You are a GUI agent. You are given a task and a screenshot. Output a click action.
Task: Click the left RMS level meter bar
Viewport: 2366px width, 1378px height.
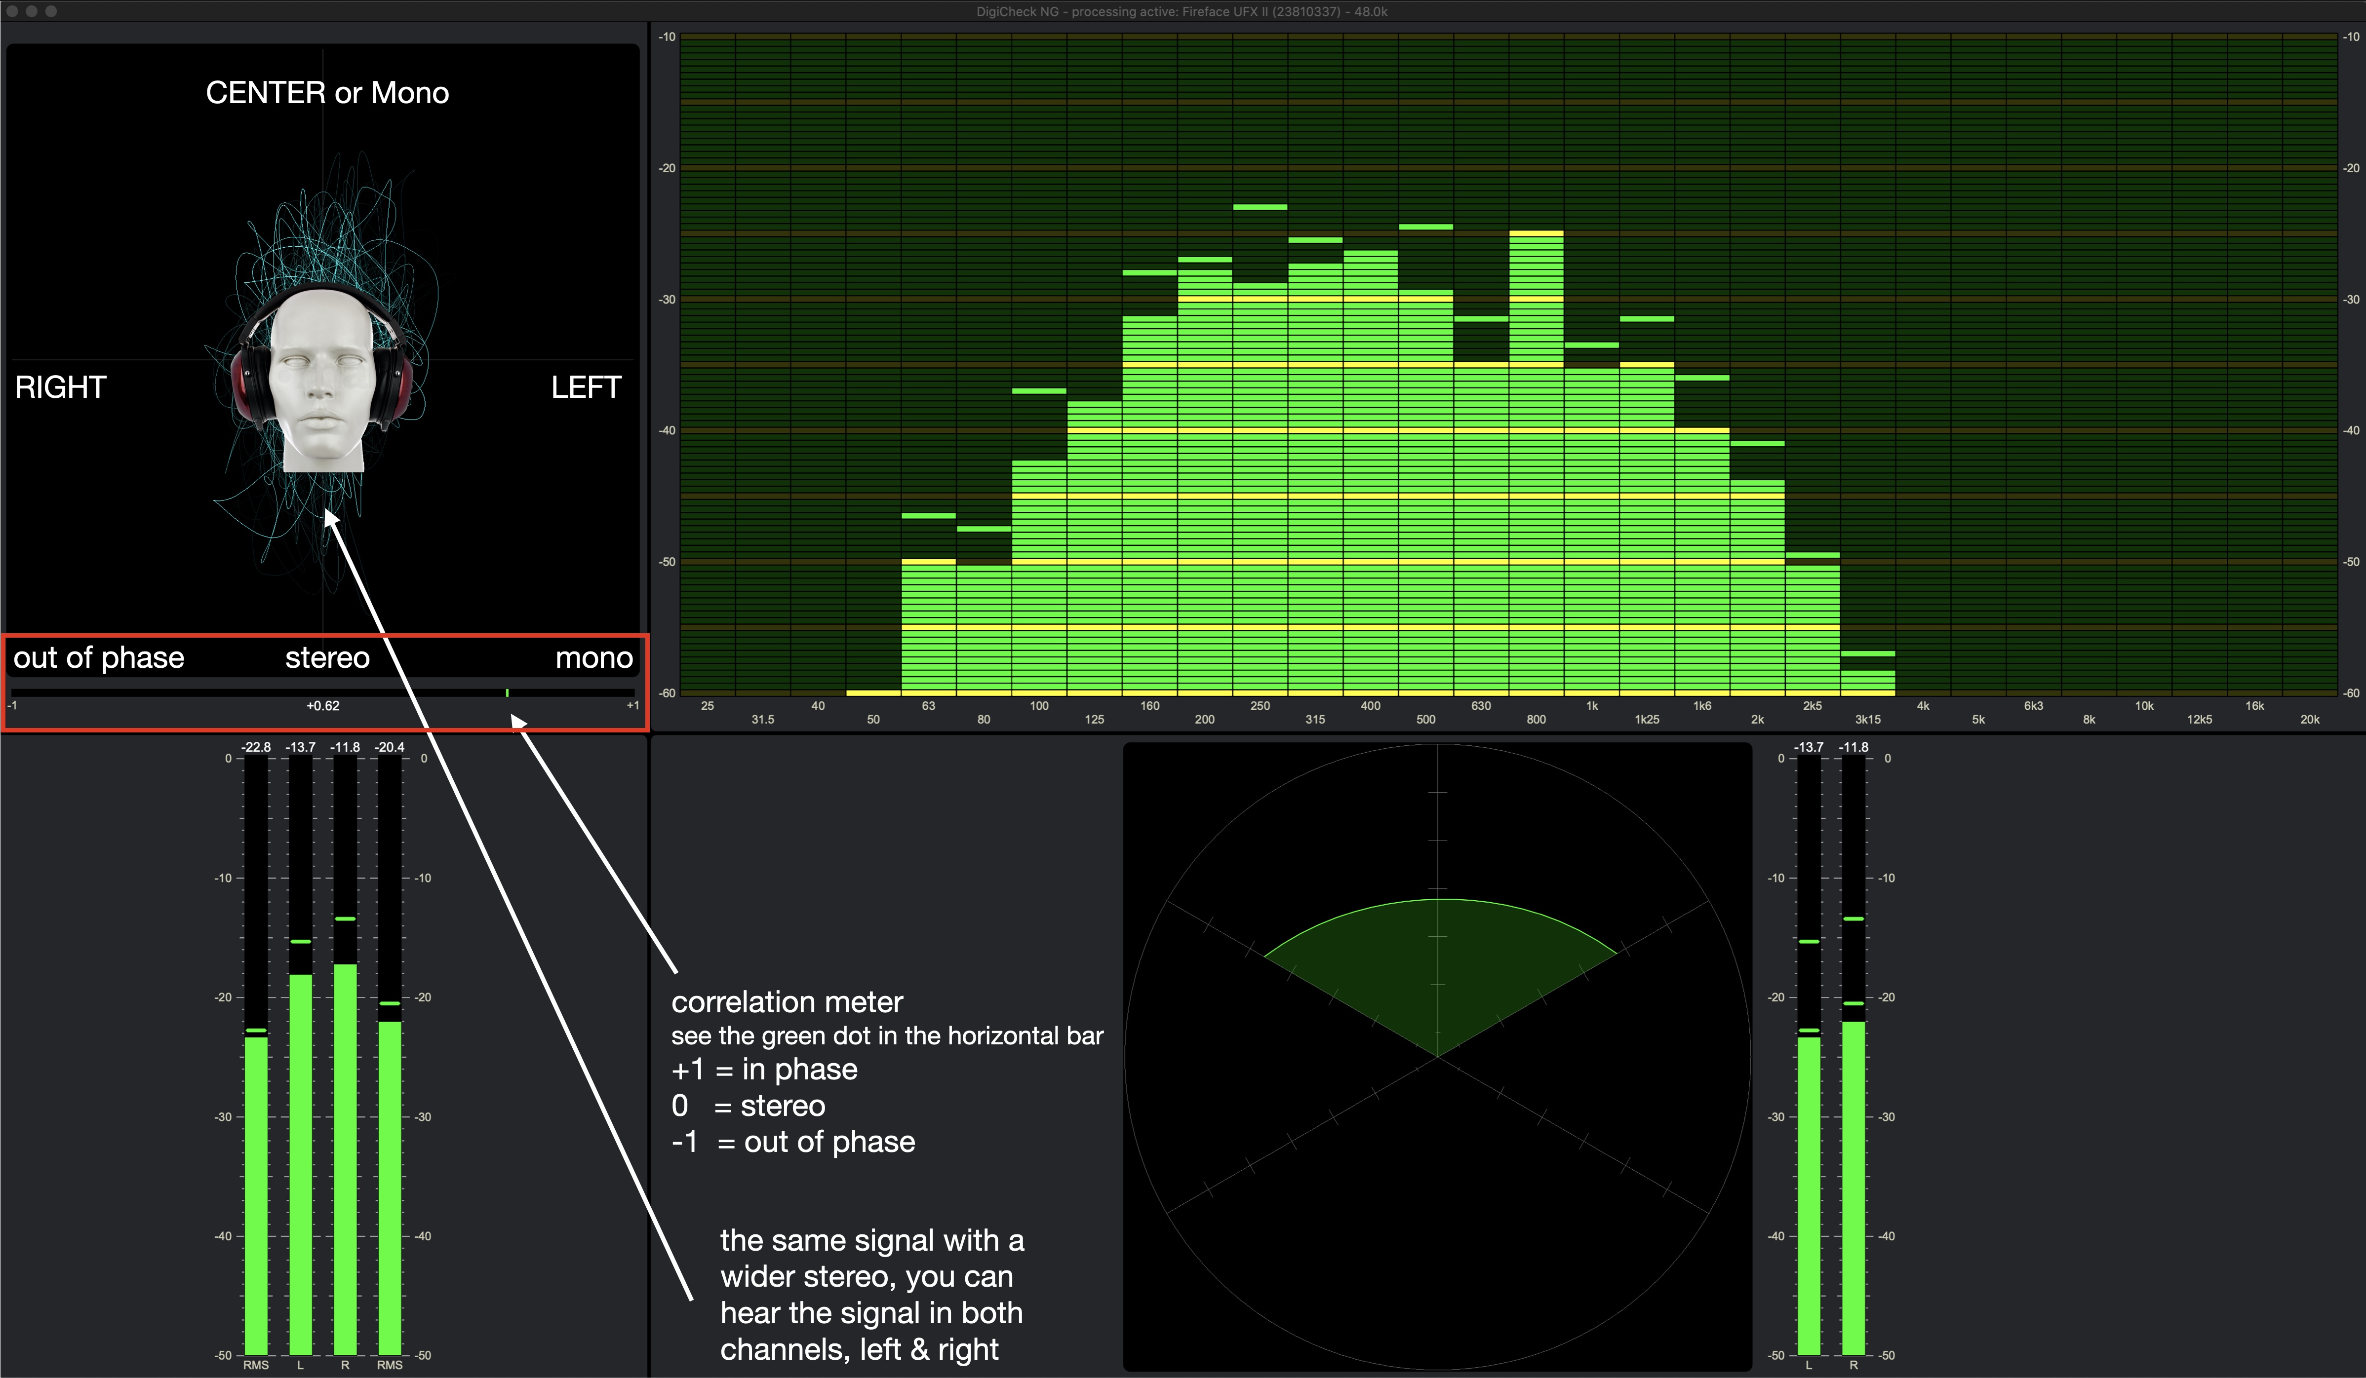click(x=255, y=1192)
